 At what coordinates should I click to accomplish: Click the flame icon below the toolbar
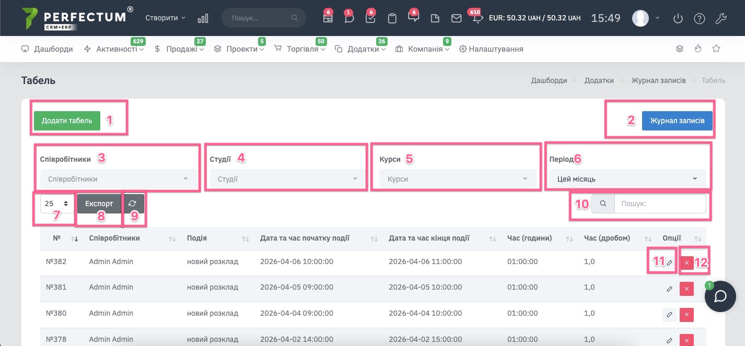pos(698,48)
